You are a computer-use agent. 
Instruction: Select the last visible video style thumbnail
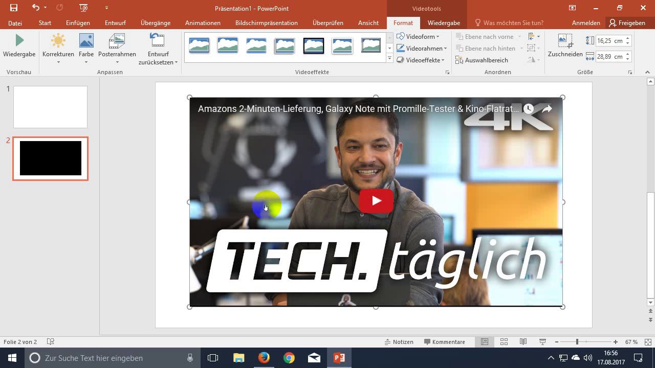(x=371, y=45)
